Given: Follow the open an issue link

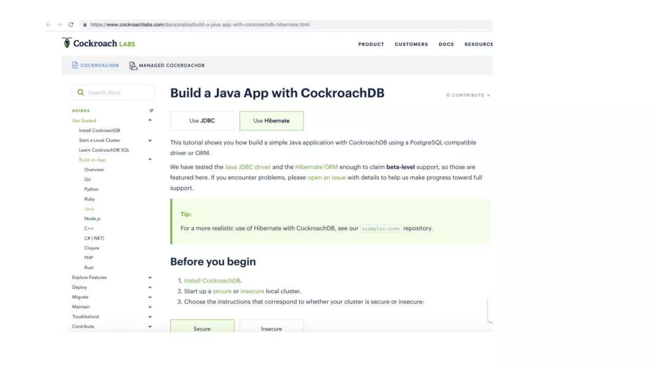Looking at the screenshot, I should pos(326,177).
